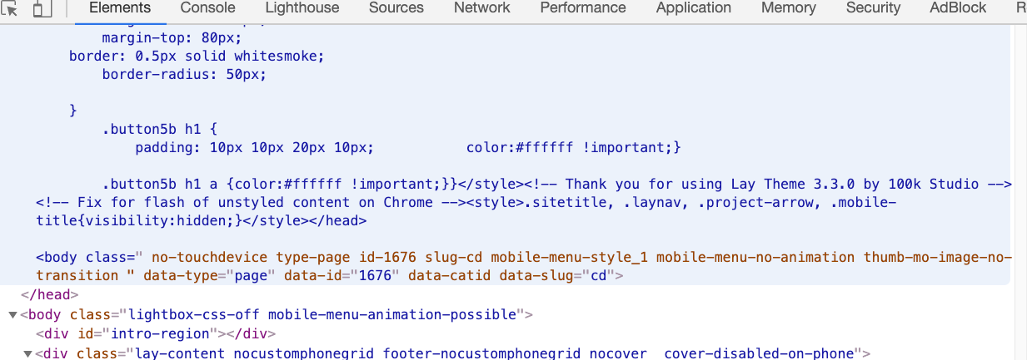Switch to the Console tab
Viewport: 1027px width, 360px height.
coord(208,8)
